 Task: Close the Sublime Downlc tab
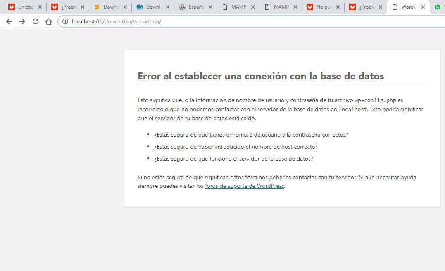point(125,7)
